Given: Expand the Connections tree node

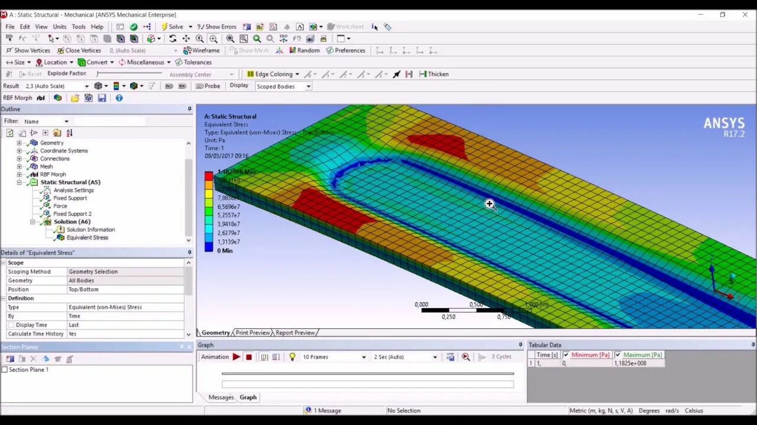Looking at the screenshot, I should click(x=19, y=159).
